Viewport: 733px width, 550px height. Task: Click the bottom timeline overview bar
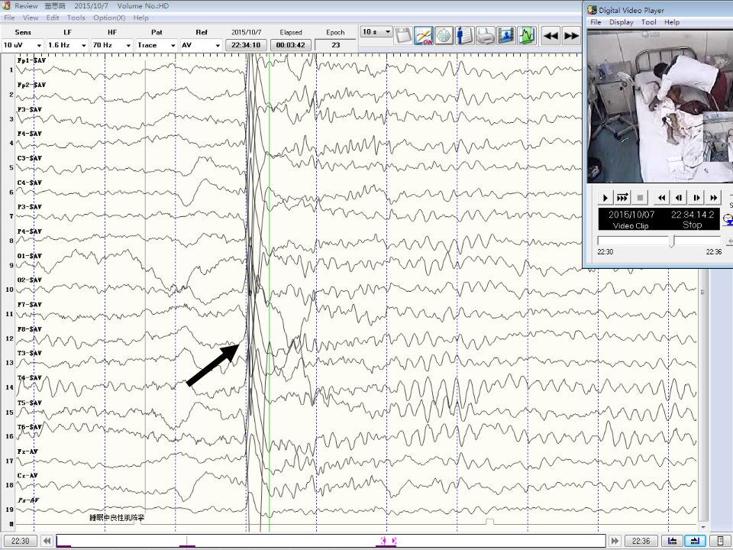click(x=331, y=541)
